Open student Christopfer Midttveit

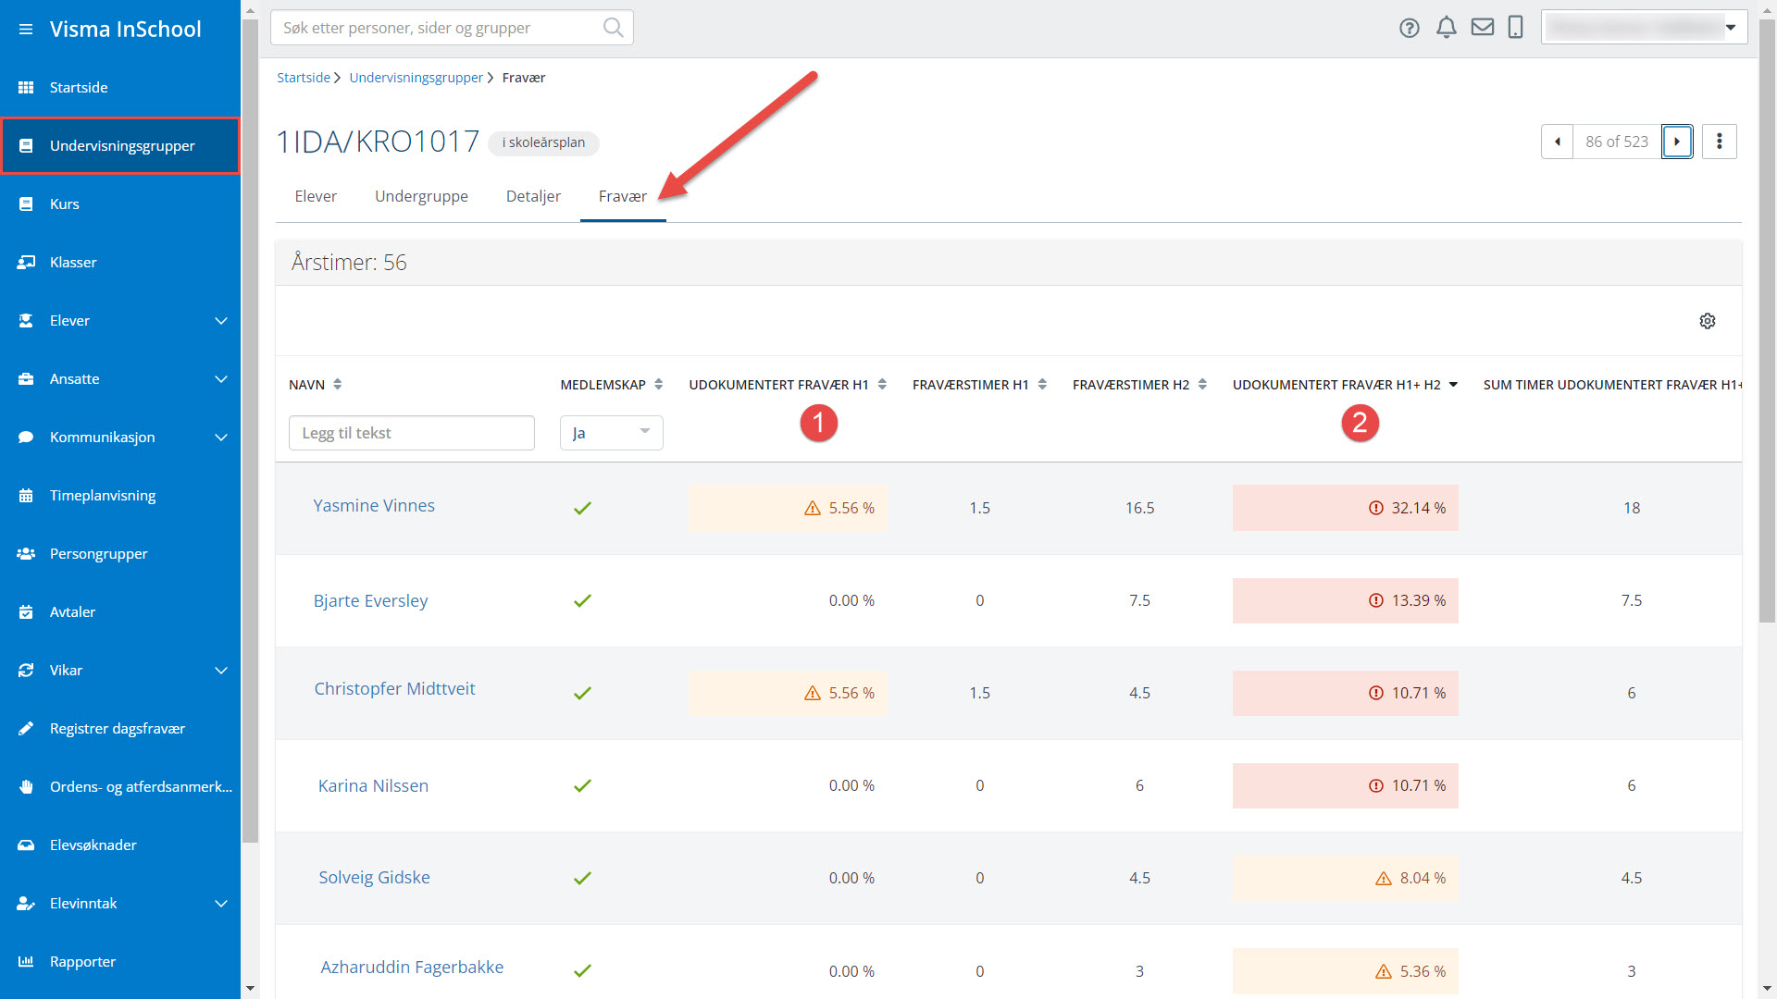click(x=394, y=689)
